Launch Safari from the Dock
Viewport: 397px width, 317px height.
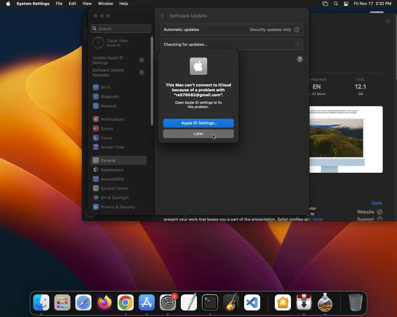83,302
